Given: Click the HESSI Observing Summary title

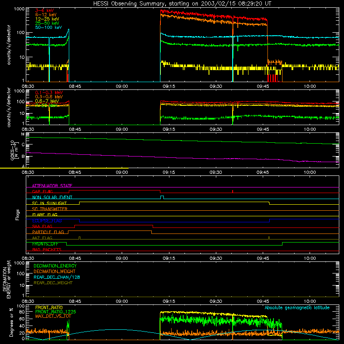Looking at the screenshot, I should pyautogui.click(x=182, y=3).
